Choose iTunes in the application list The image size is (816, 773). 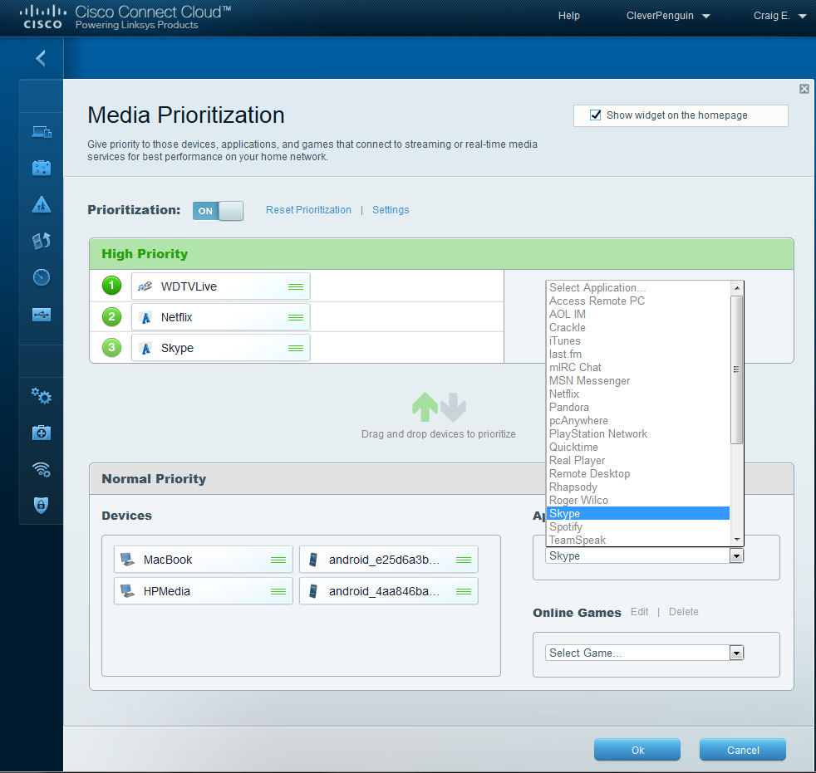pyautogui.click(x=638, y=341)
